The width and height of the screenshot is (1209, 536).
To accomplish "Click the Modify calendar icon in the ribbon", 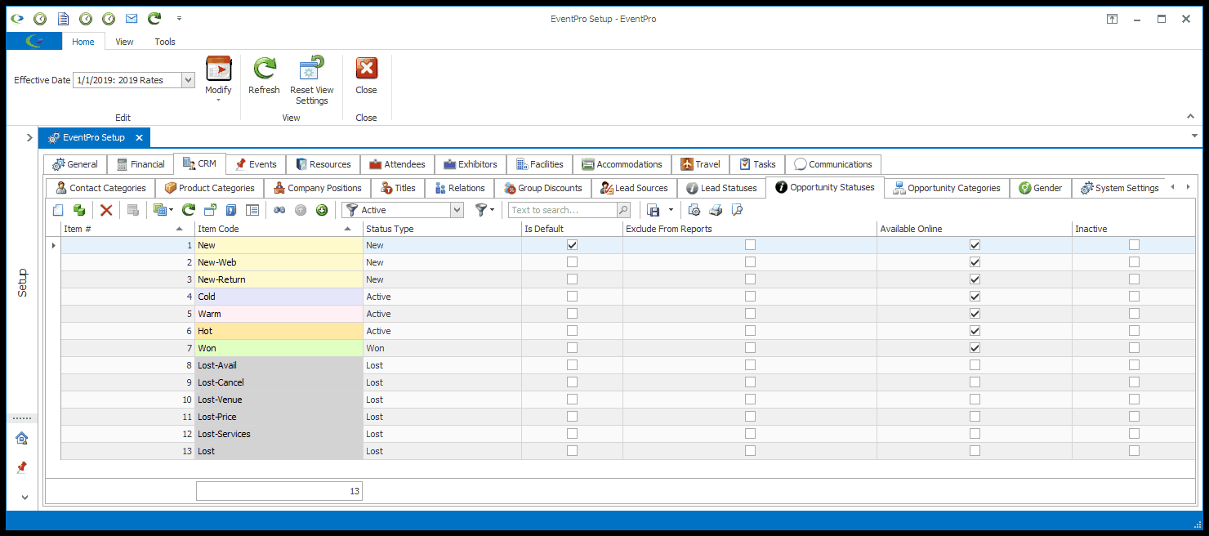I will 218,69.
